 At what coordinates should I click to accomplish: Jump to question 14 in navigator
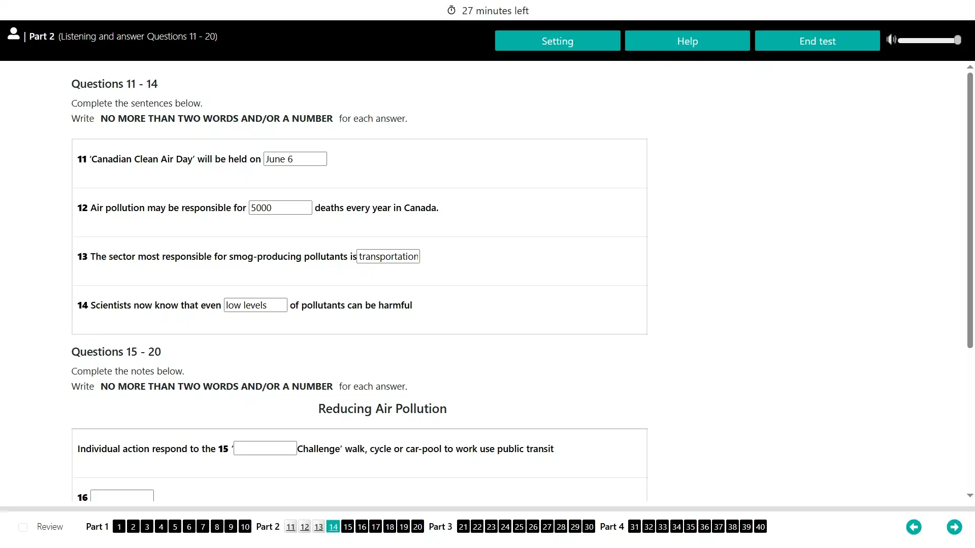333,527
